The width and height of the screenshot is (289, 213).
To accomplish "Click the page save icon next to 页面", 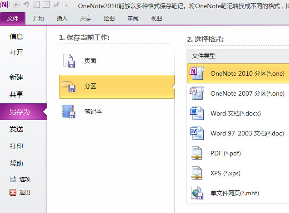I will tap(69, 61).
